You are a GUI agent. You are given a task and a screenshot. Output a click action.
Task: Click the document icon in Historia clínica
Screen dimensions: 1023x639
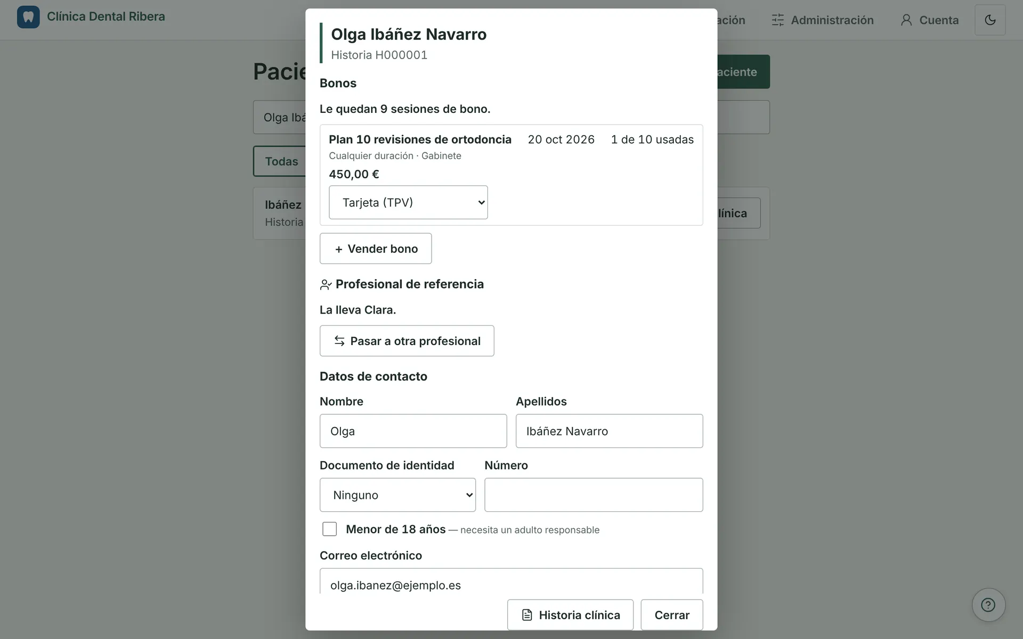point(527,615)
